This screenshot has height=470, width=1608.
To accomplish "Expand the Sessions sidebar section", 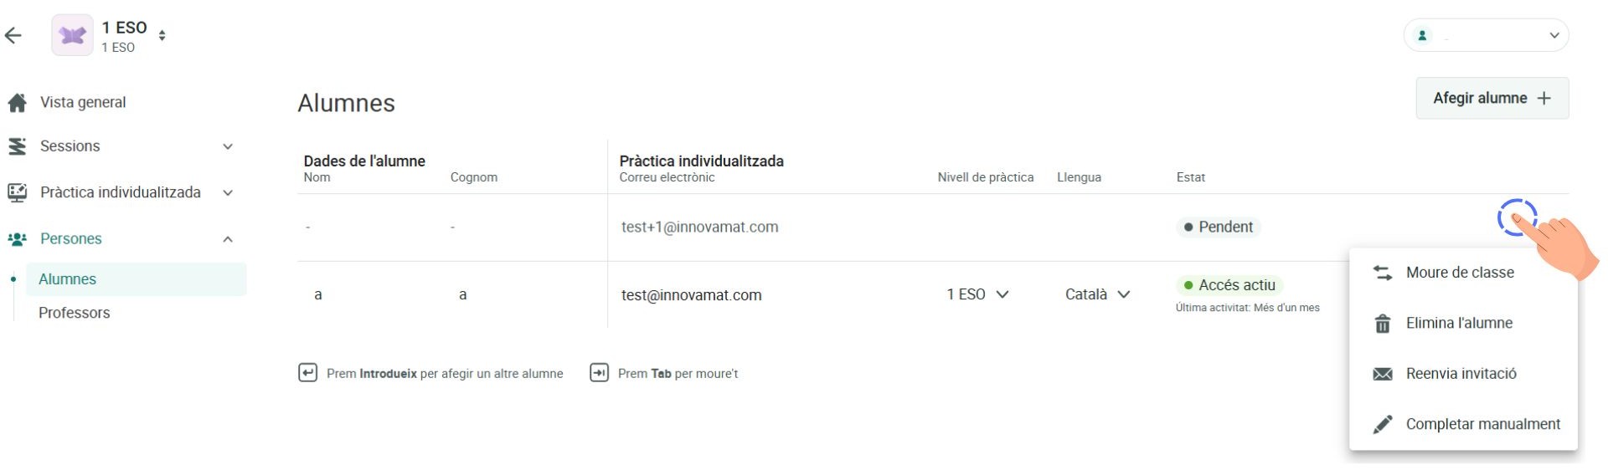I will pyautogui.click(x=228, y=146).
